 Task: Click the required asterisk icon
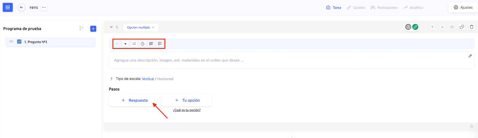[125, 44]
